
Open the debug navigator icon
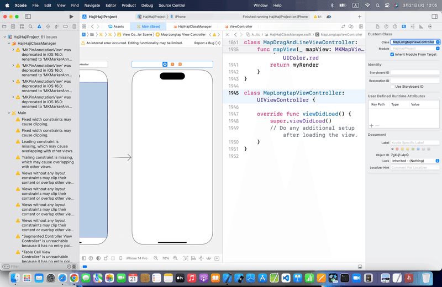point(57,26)
